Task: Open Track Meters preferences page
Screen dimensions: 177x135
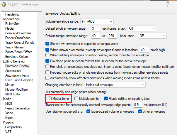Action: (14, 47)
